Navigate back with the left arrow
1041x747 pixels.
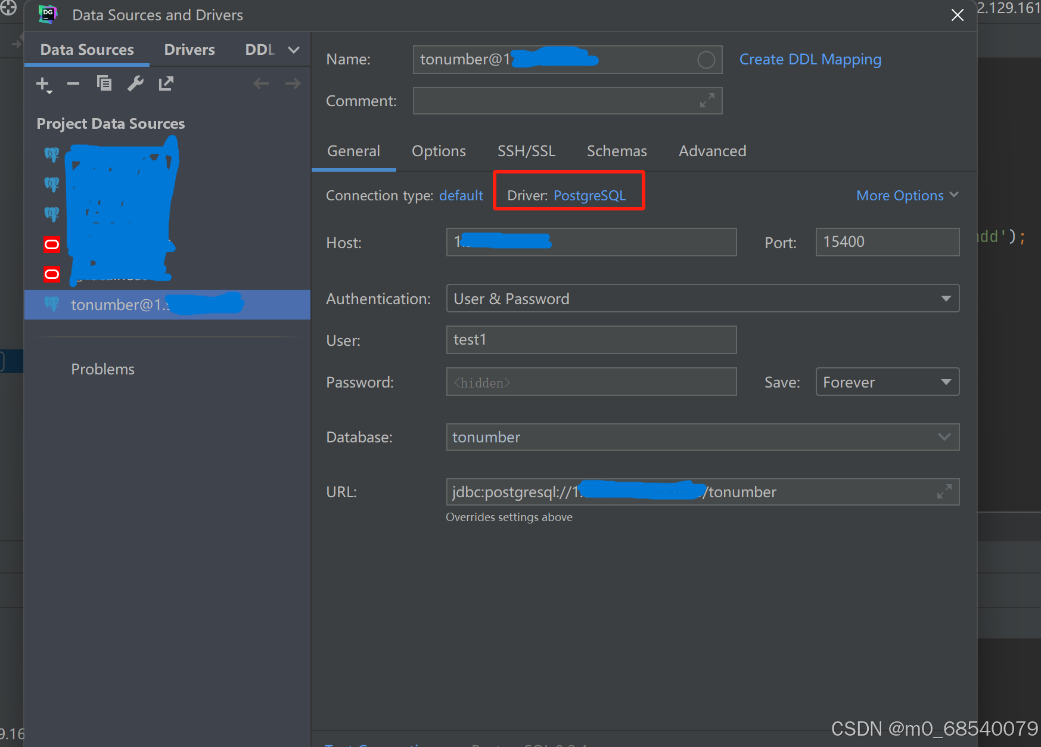point(261,83)
